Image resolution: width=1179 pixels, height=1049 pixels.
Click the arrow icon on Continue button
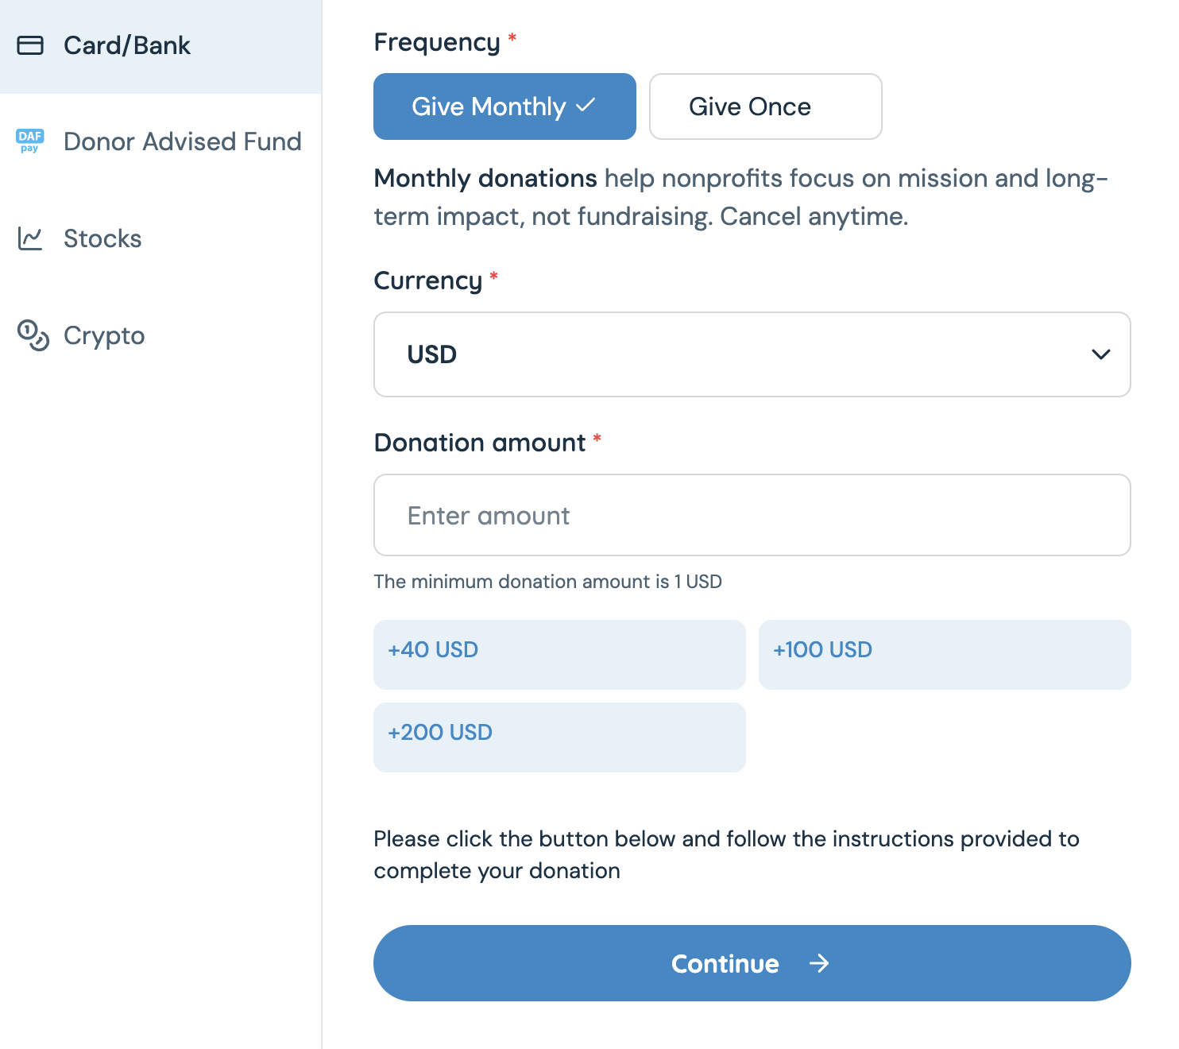[x=819, y=964]
